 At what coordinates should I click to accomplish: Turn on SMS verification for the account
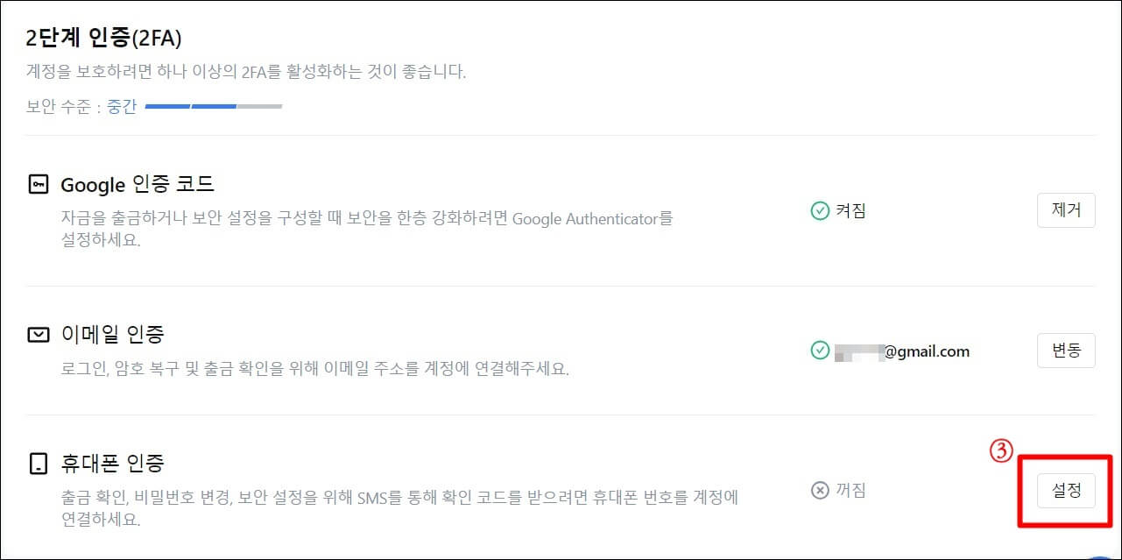click(x=1066, y=491)
